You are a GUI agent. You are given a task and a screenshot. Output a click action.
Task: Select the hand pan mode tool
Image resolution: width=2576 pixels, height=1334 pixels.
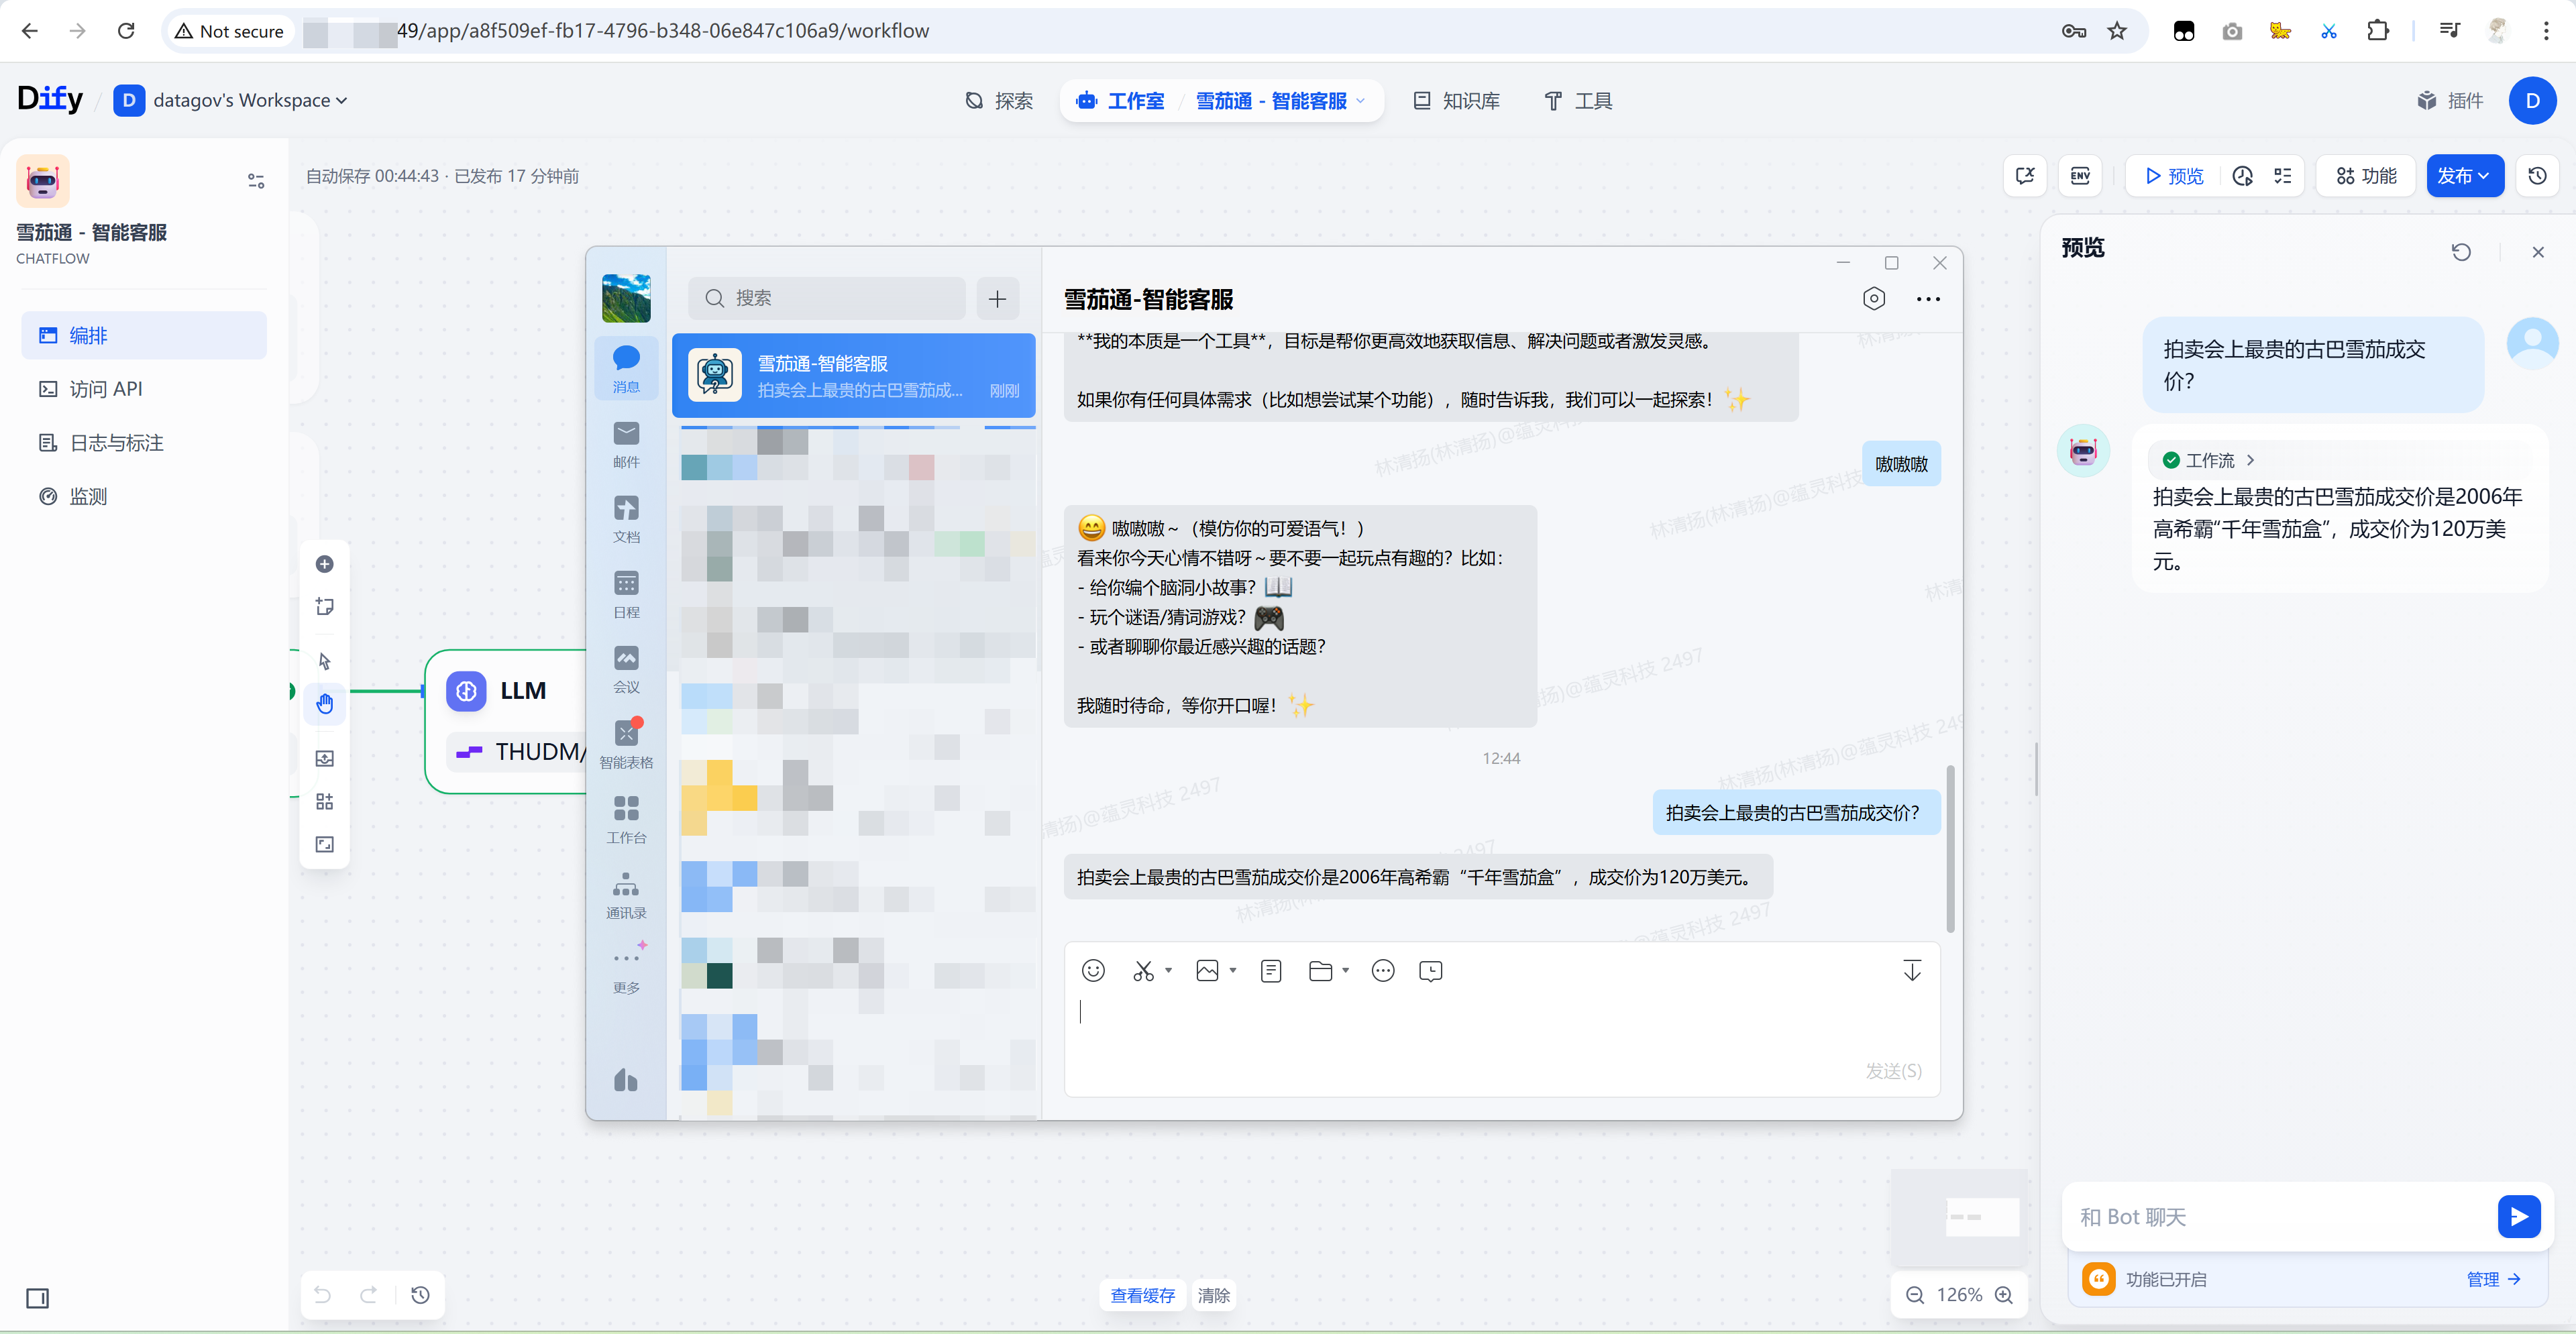(x=324, y=704)
